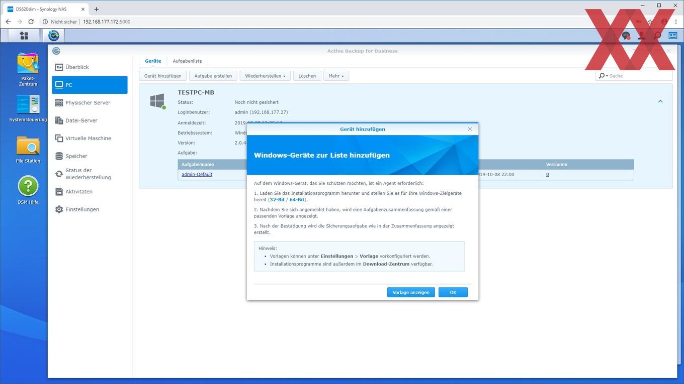684x384 pixels.
Task: Download the 32-Bit installer
Action: tap(277, 200)
